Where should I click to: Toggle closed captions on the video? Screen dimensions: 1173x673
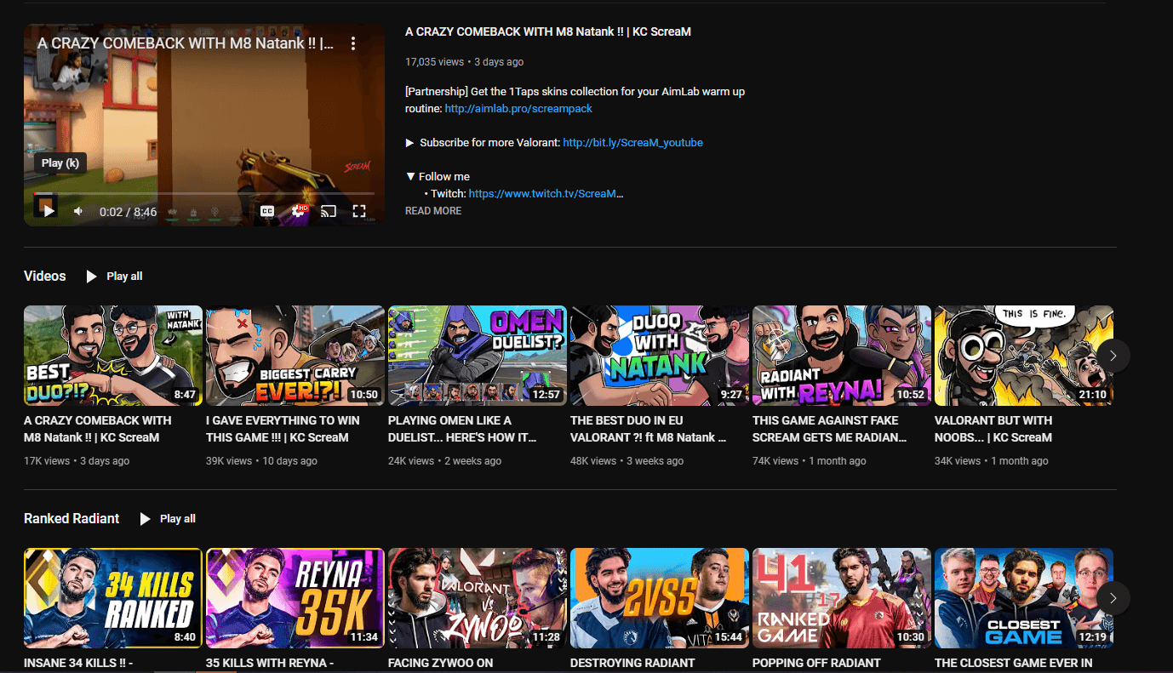(267, 211)
